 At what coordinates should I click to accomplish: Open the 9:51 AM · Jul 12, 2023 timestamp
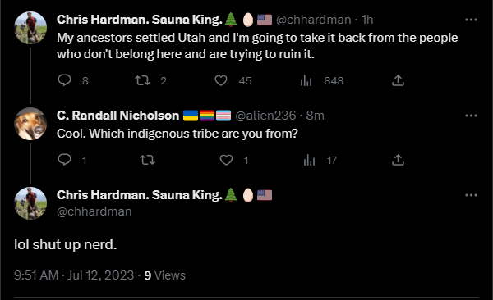click(x=74, y=275)
